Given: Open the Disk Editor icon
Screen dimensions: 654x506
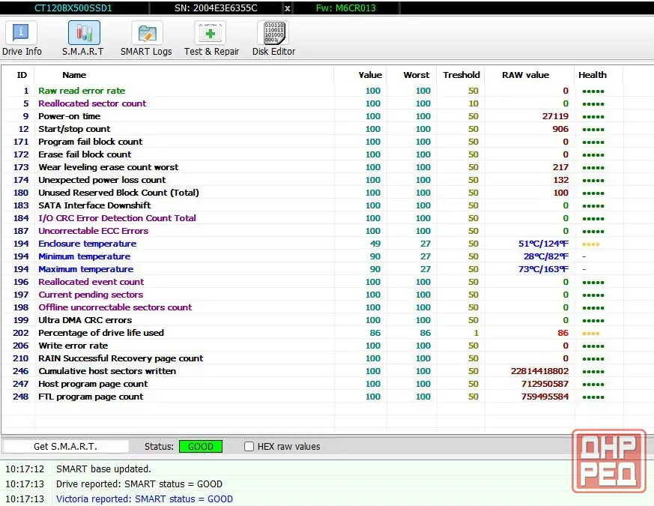Looking at the screenshot, I should [273, 32].
